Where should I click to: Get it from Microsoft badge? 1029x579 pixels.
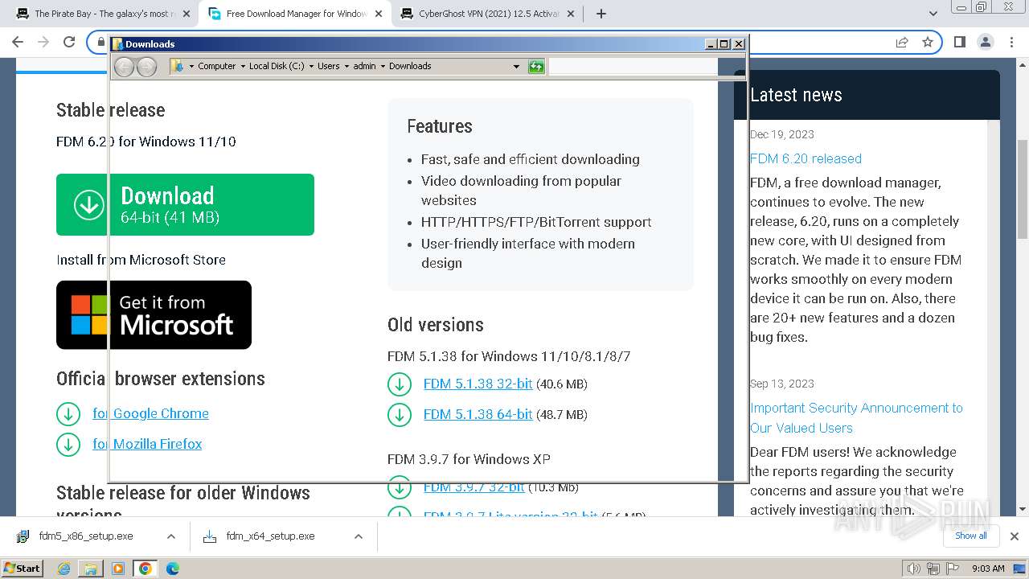pos(154,314)
